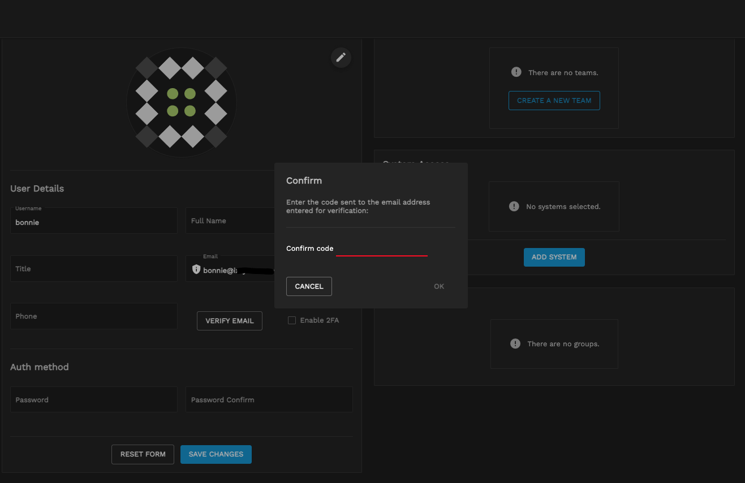Screen dimensions: 745x483
Task: Click the pencil edit avatar icon
Action: pos(341,57)
